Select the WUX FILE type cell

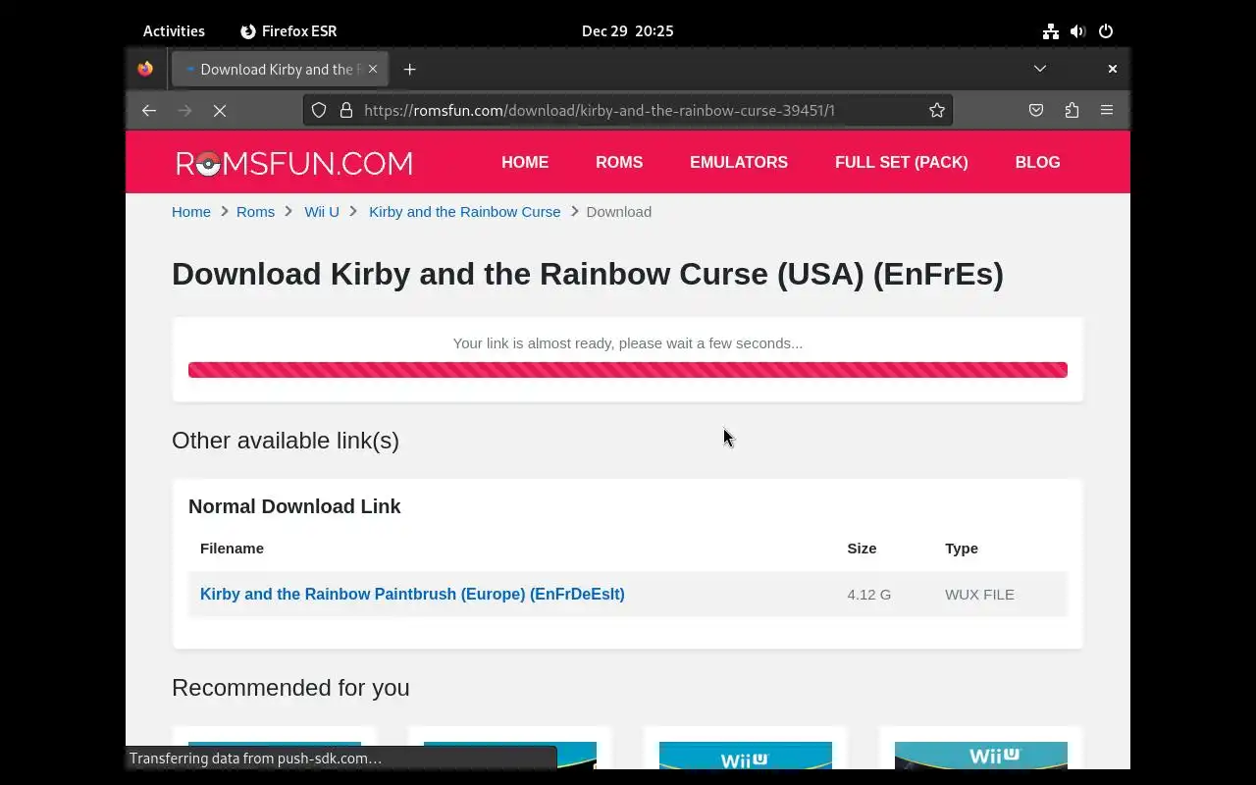[x=979, y=594]
